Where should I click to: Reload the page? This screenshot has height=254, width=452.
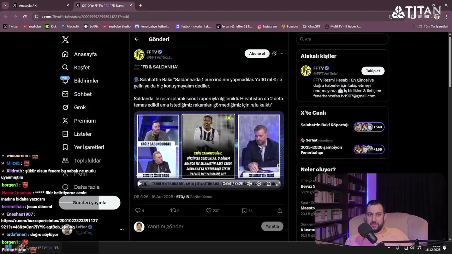pyautogui.click(x=25, y=17)
